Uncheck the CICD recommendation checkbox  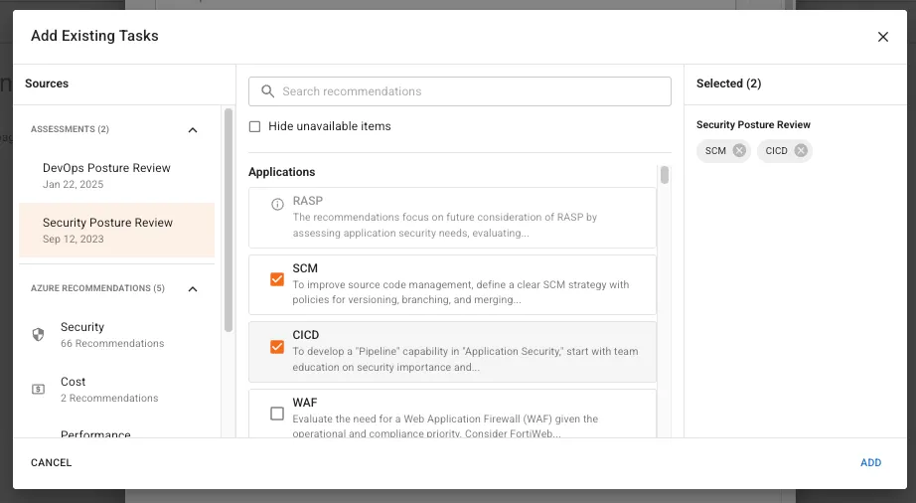(x=277, y=347)
